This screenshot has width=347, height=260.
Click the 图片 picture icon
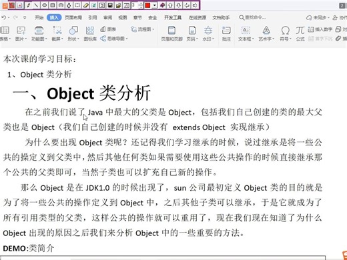click(x=21, y=30)
